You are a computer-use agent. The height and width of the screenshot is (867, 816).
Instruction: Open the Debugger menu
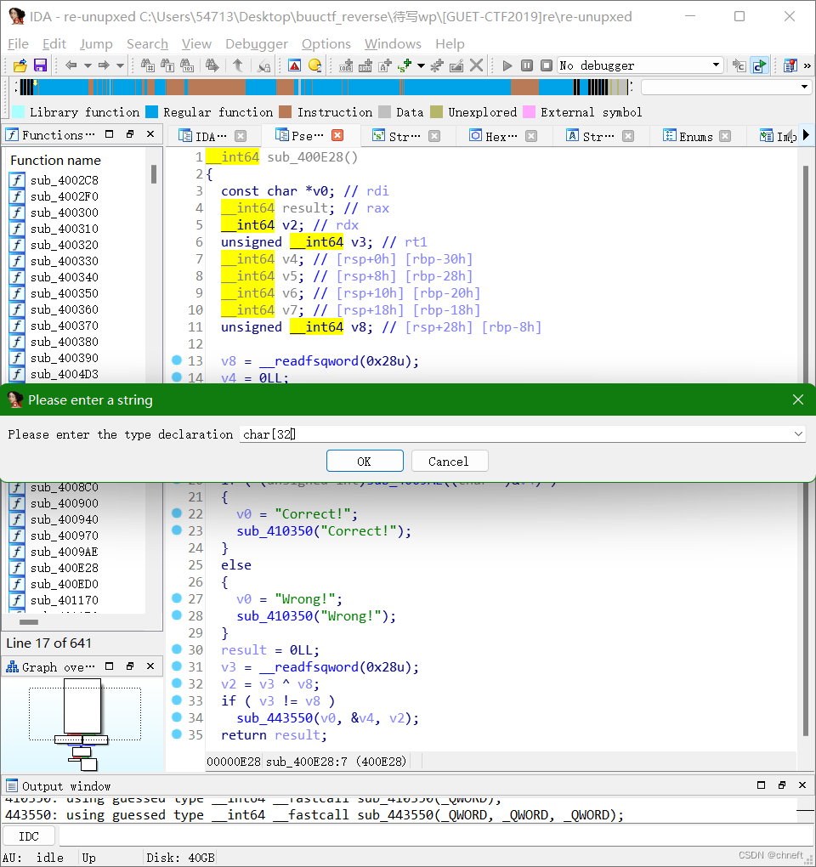tap(256, 43)
